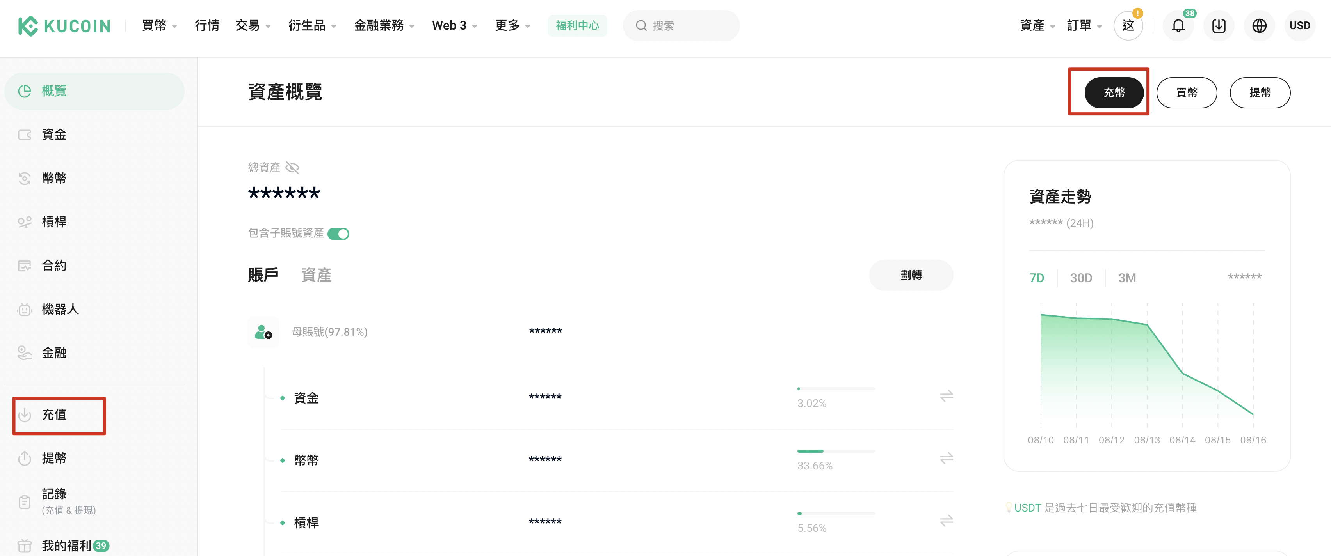Click into the 搜索 search field
The image size is (1331, 556).
pyautogui.click(x=681, y=25)
